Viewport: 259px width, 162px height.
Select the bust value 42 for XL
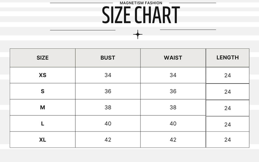[108, 140]
